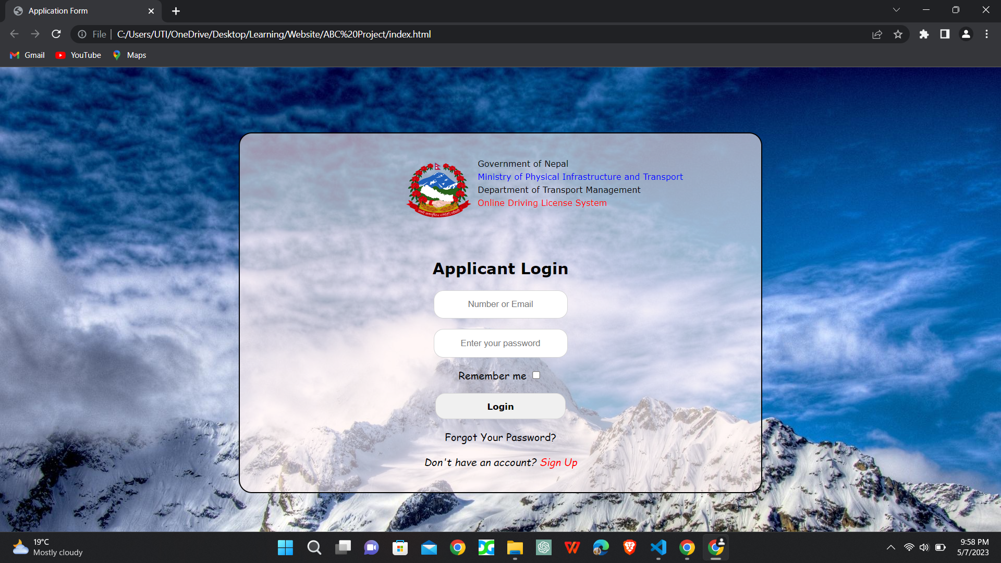
Task: Open the Chrome three-dot menu
Action: tap(986, 34)
